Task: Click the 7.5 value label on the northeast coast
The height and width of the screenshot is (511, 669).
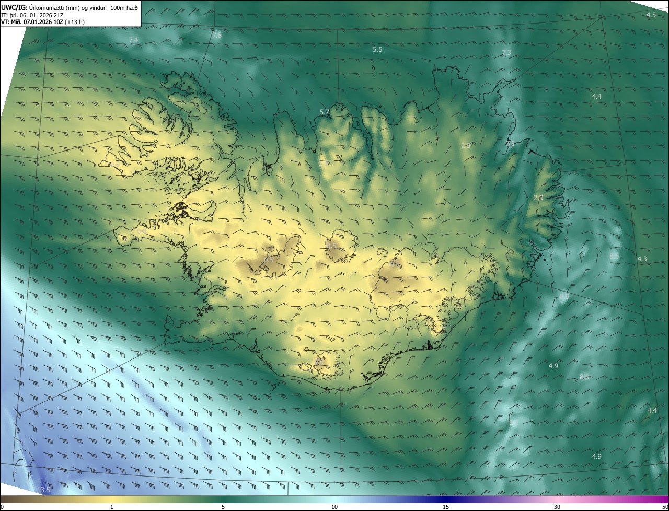Action: pos(510,143)
